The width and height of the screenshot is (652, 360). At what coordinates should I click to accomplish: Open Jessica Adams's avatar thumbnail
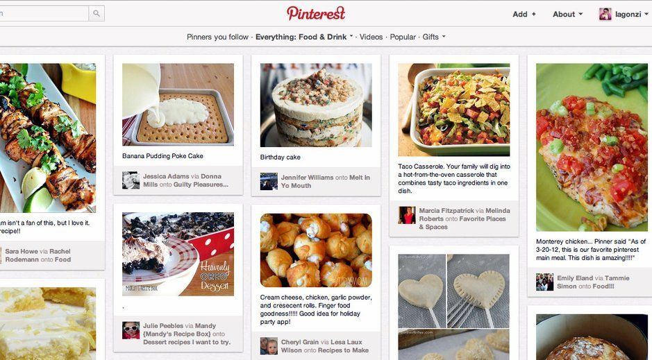click(x=131, y=180)
